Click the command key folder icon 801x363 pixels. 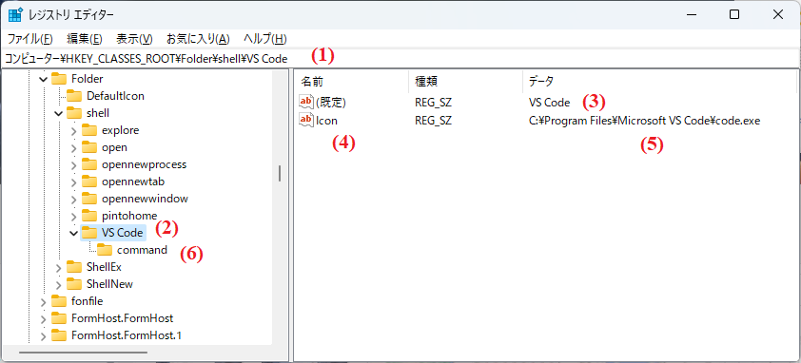pyautogui.click(x=105, y=250)
